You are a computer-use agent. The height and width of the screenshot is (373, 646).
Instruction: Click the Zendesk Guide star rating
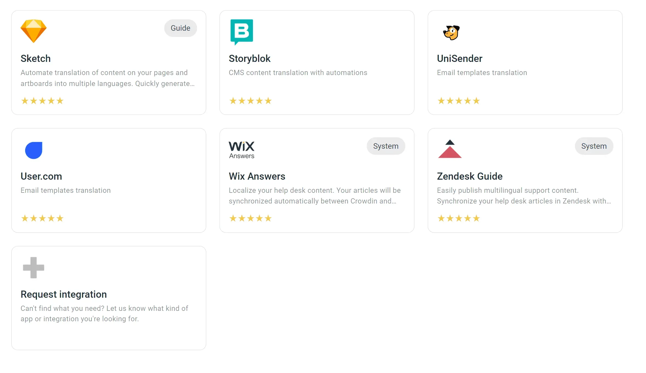(x=459, y=219)
